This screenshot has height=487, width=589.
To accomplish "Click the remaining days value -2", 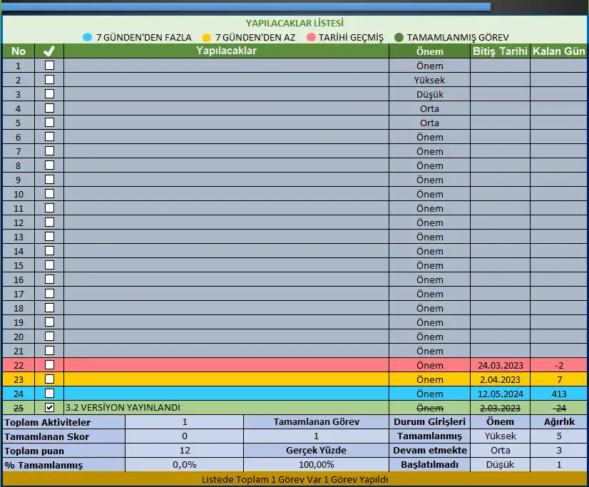I will (x=558, y=365).
